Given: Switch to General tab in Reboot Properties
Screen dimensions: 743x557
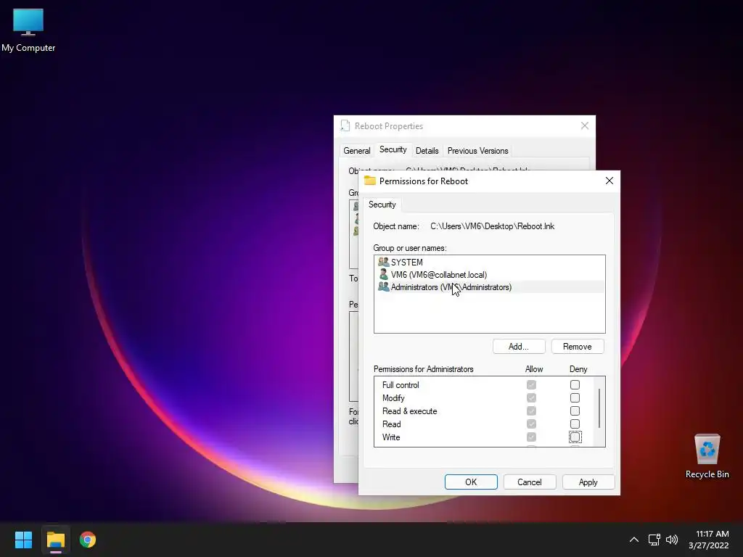Looking at the screenshot, I should [357, 151].
